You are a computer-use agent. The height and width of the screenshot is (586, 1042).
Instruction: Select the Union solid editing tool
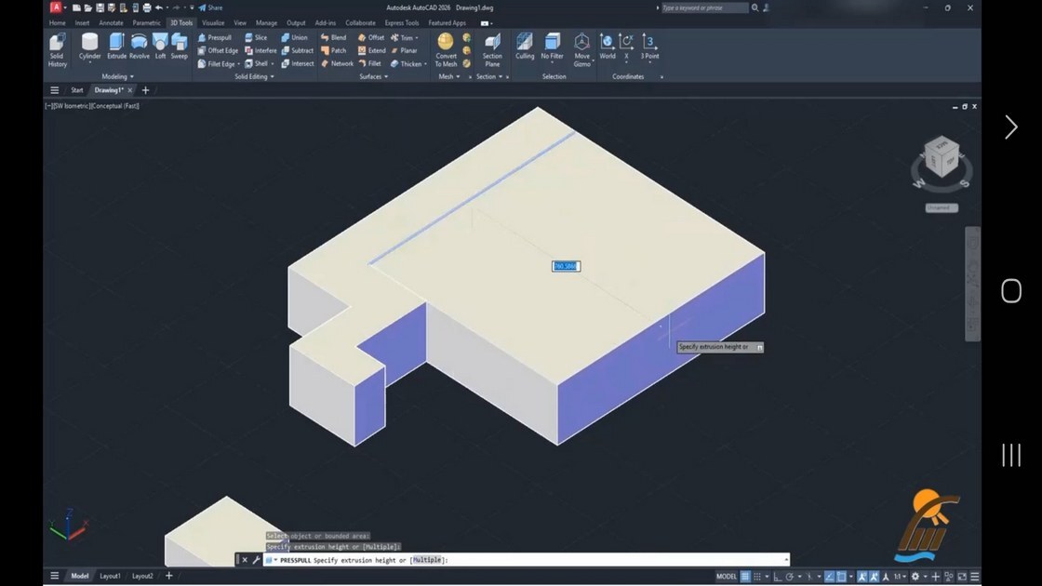click(x=294, y=38)
